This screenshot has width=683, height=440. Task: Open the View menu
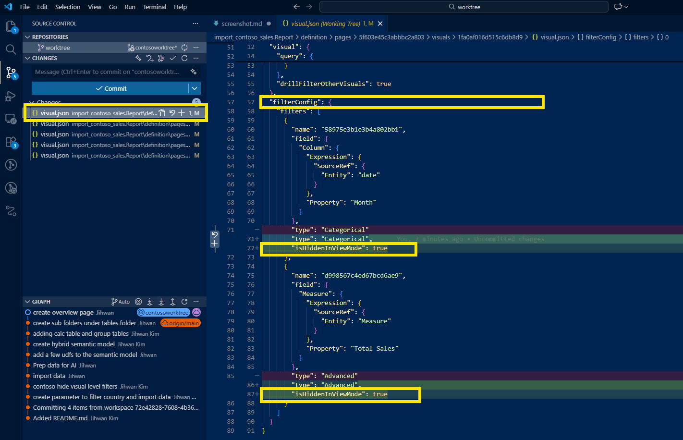click(95, 7)
